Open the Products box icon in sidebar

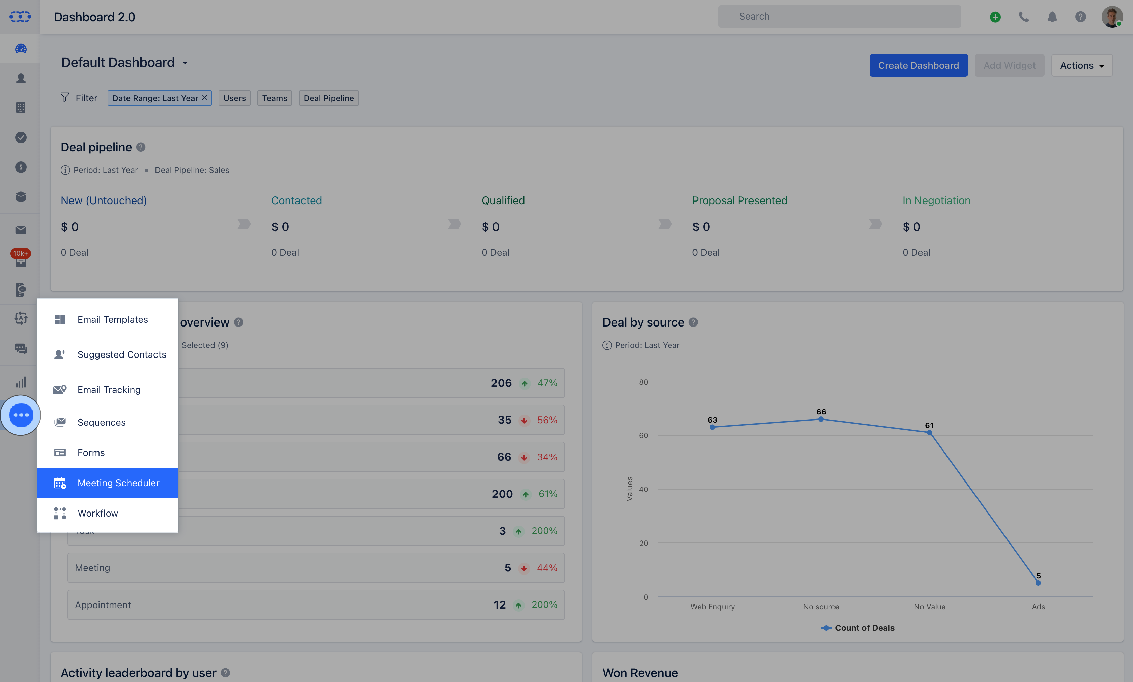(x=21, y=197)
